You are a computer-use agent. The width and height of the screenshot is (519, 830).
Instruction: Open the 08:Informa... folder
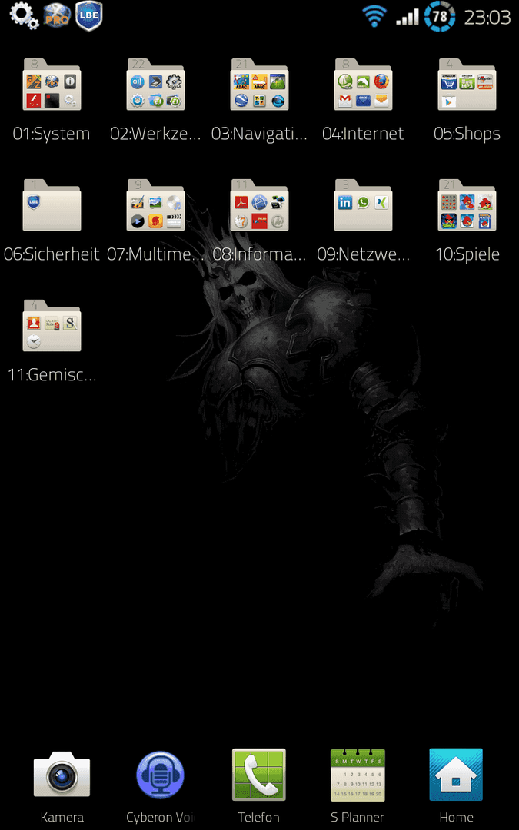(259, 205)
